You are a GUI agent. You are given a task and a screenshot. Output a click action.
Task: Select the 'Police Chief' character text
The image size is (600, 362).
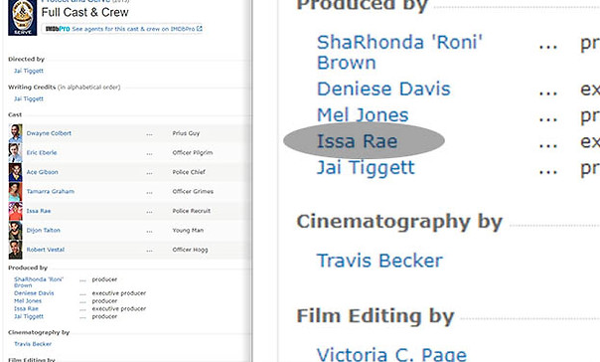pyautogui.click(x=189, y=172)
